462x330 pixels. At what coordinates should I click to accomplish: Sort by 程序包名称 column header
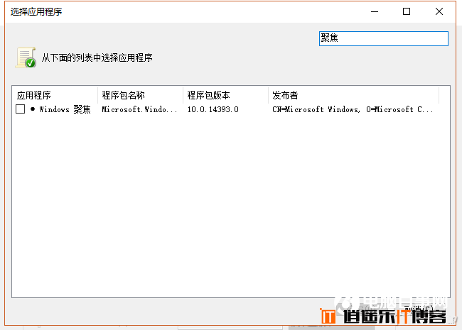140,95
